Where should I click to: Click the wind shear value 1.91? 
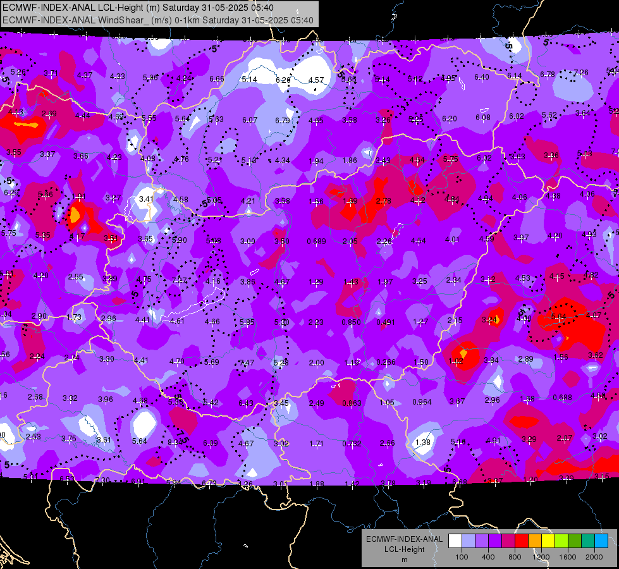[78, 197]
